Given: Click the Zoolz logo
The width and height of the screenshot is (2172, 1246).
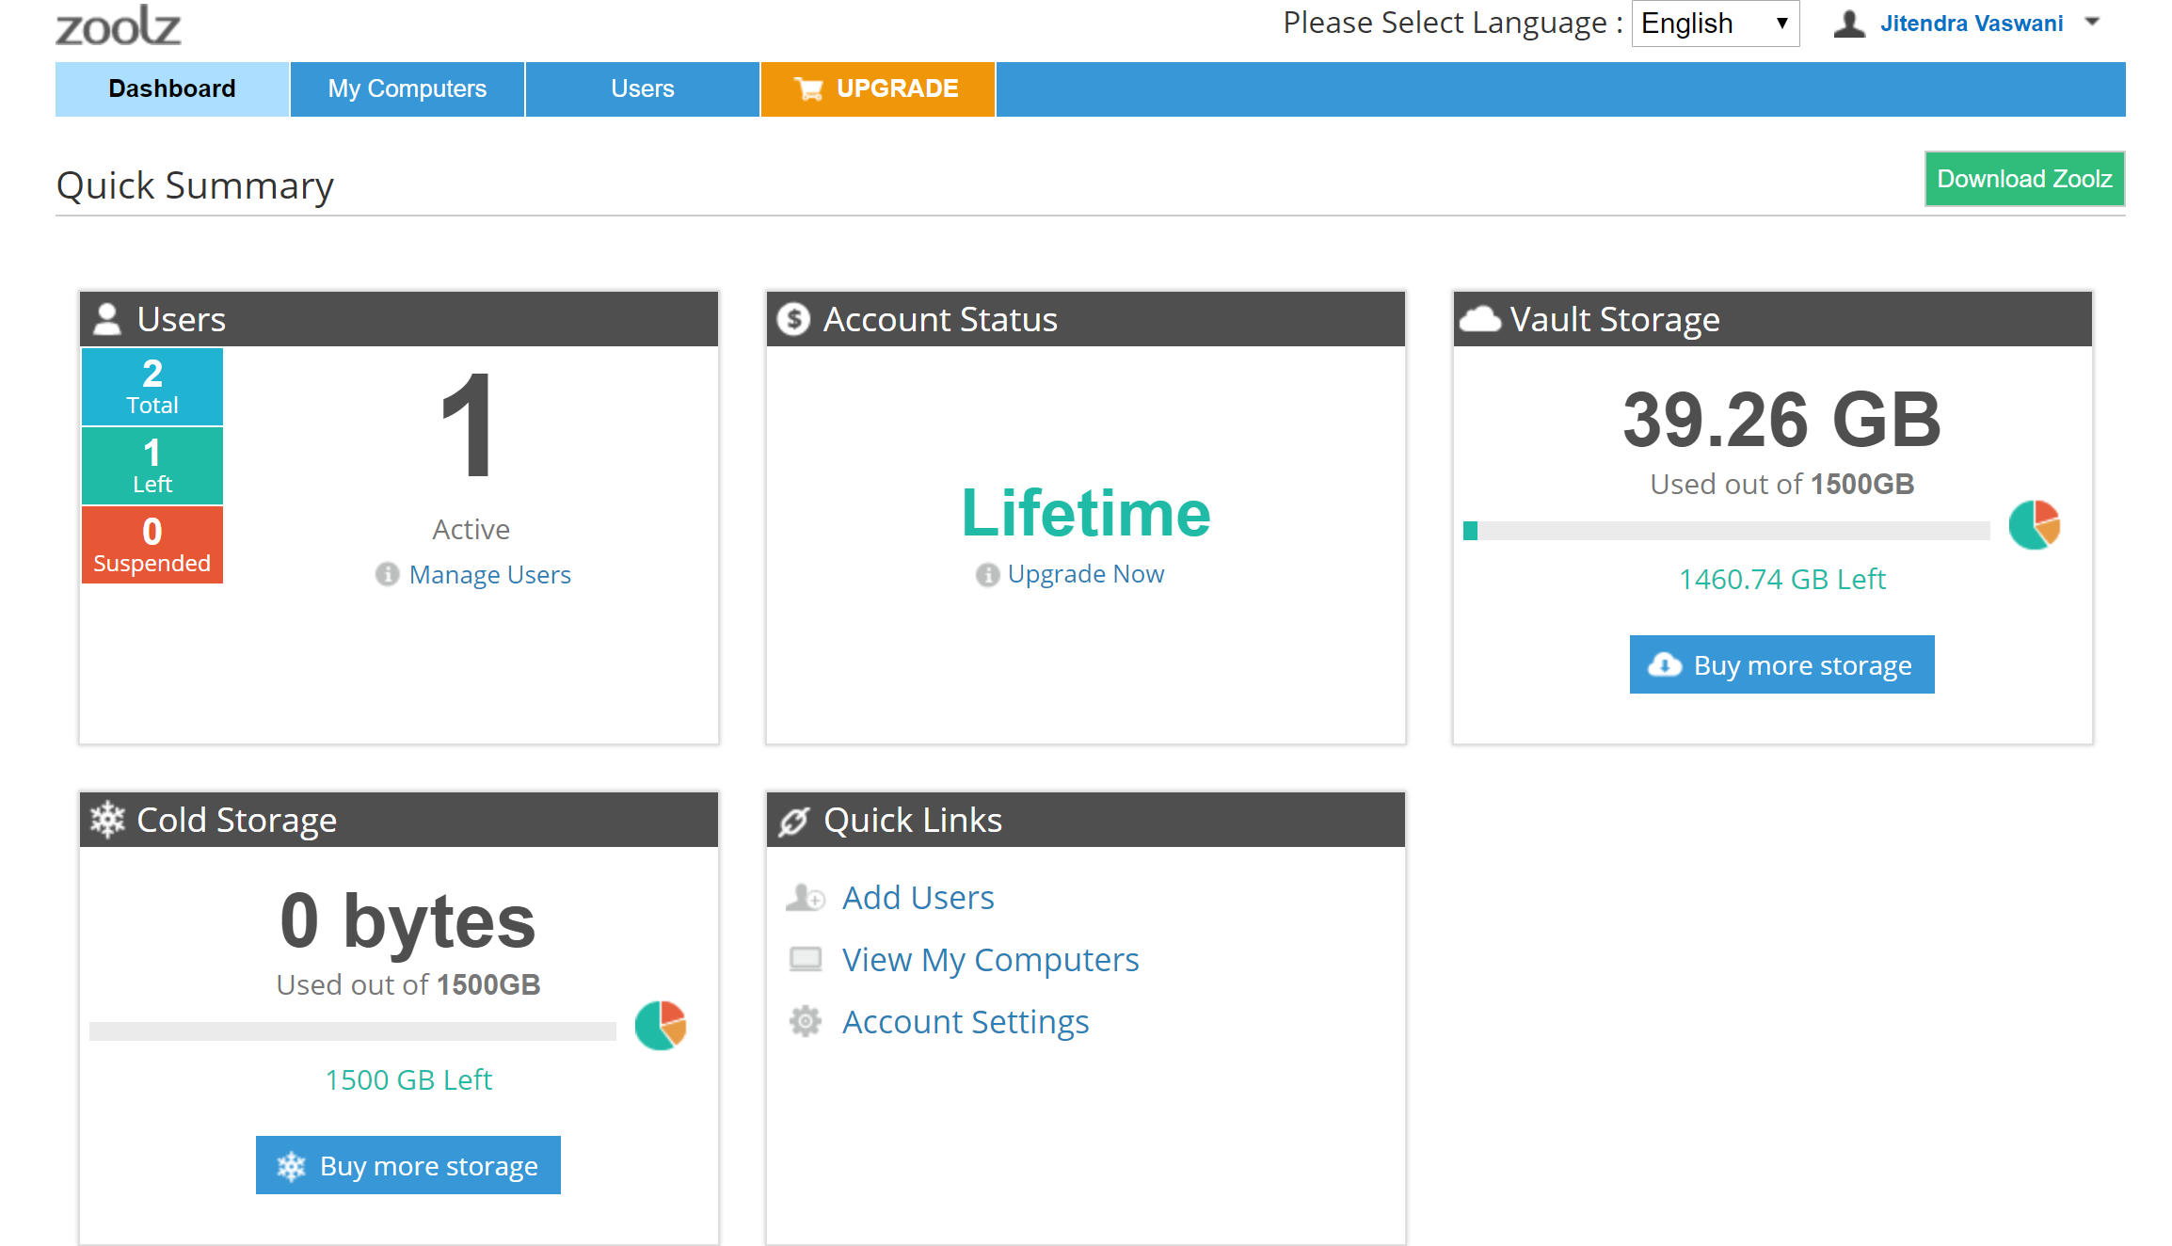Looking at the screenshot, I should [119, 26].
